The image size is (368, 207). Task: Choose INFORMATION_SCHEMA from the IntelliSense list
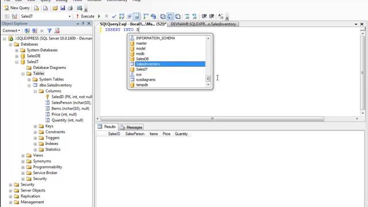pyautogui.click(x=167, y=38)
